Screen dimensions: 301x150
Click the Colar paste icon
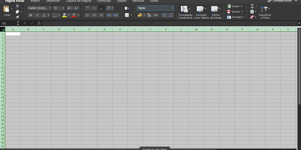[x=7, y=10]
